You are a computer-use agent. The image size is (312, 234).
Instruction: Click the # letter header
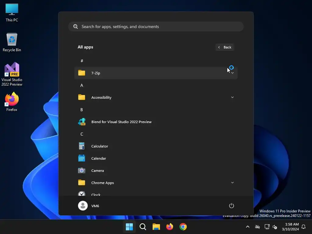coord(82,61)
